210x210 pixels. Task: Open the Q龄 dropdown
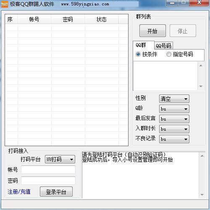[x=174, y=109]
